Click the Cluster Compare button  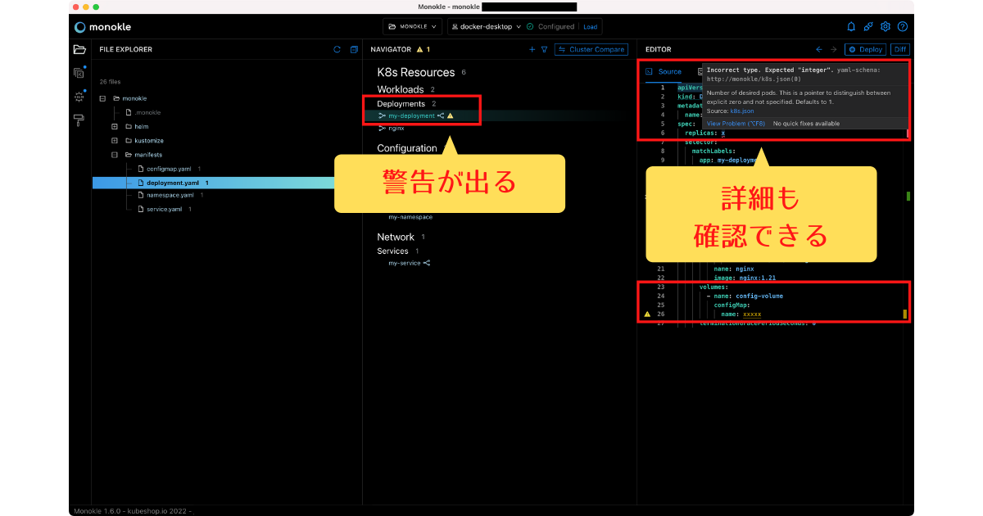(591, 49)
